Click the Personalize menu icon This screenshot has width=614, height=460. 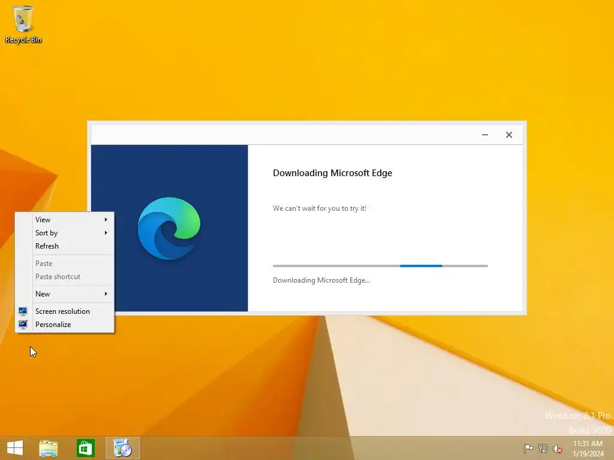pos(23,324)
